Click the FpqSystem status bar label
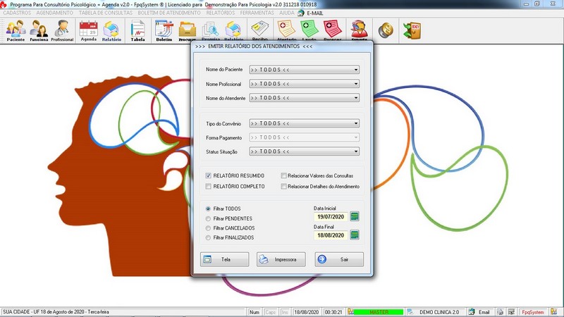The image size is (564, 317). click(x=533, y=312)
